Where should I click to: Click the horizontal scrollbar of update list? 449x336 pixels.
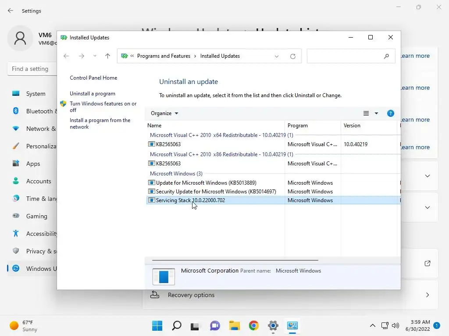click(x=235, y=260)
